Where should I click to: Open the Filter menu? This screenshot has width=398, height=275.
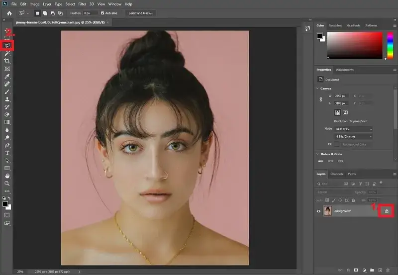pos(82,4)
